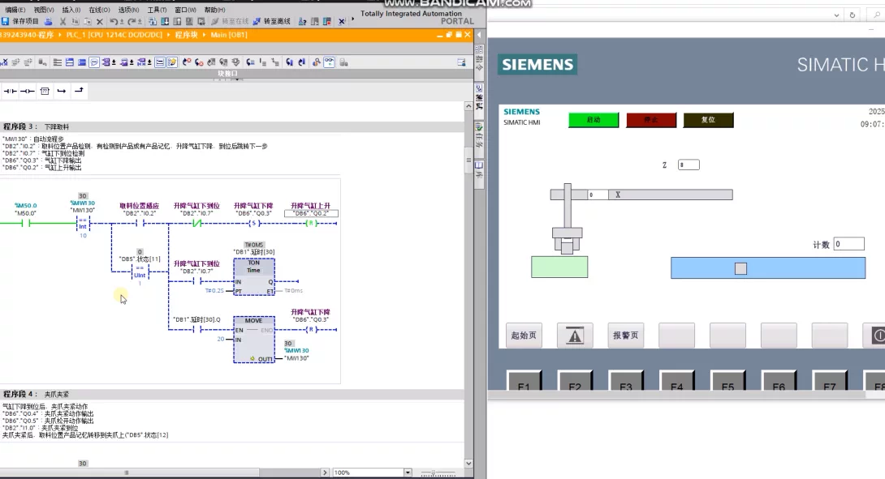Open the 视图(V) menu
Viewport: 885px width, 479px height.
coord(44,10)
